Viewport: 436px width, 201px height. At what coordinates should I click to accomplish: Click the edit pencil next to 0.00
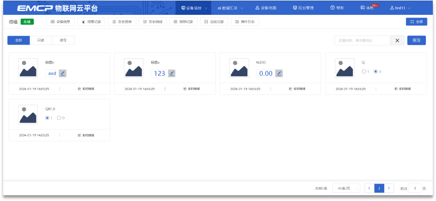(x=279, y=74)
